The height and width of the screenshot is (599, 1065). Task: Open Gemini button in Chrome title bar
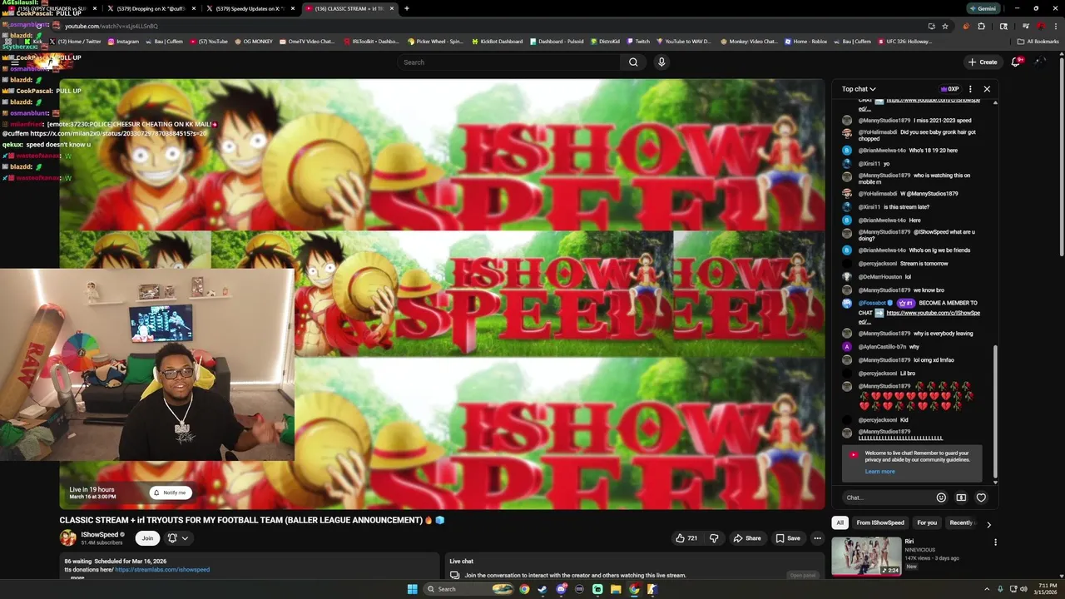(983, 8)
